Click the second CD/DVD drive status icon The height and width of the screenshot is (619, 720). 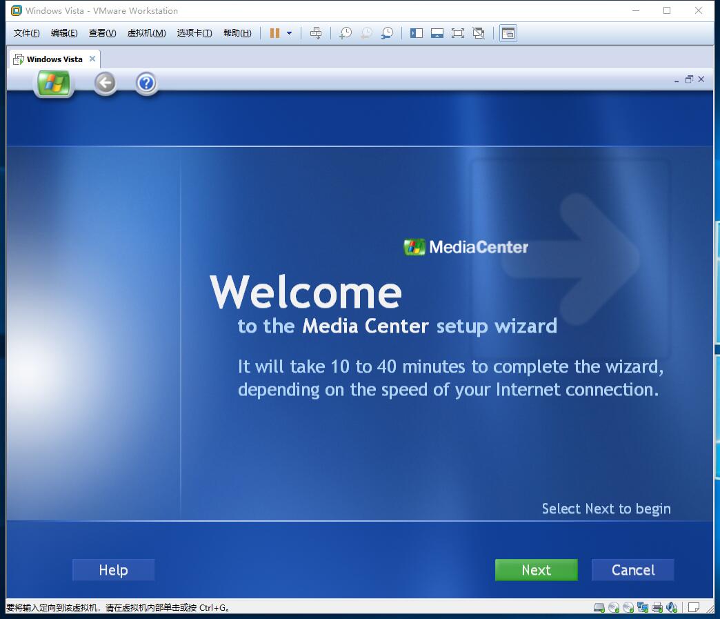pyautogui.click(x=628, y=607)
